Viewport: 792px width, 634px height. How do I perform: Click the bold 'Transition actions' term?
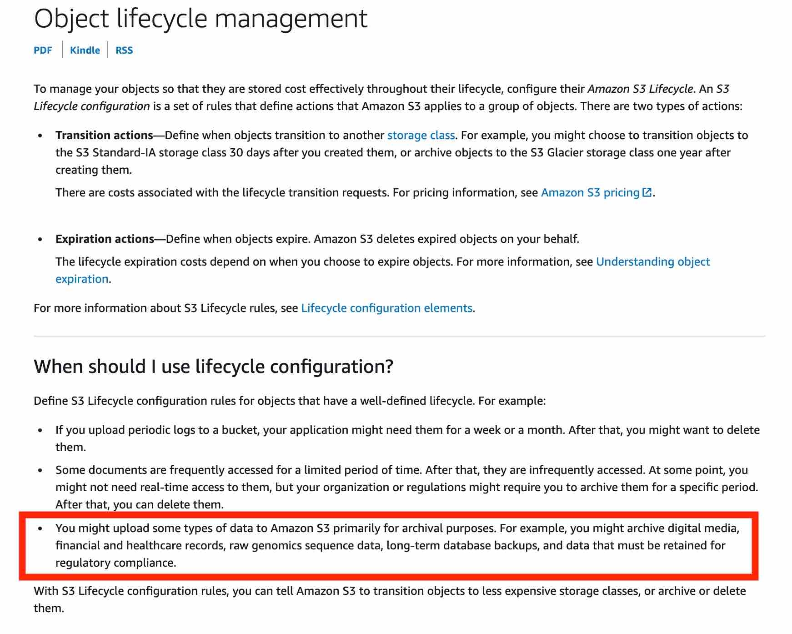point(104,135)
